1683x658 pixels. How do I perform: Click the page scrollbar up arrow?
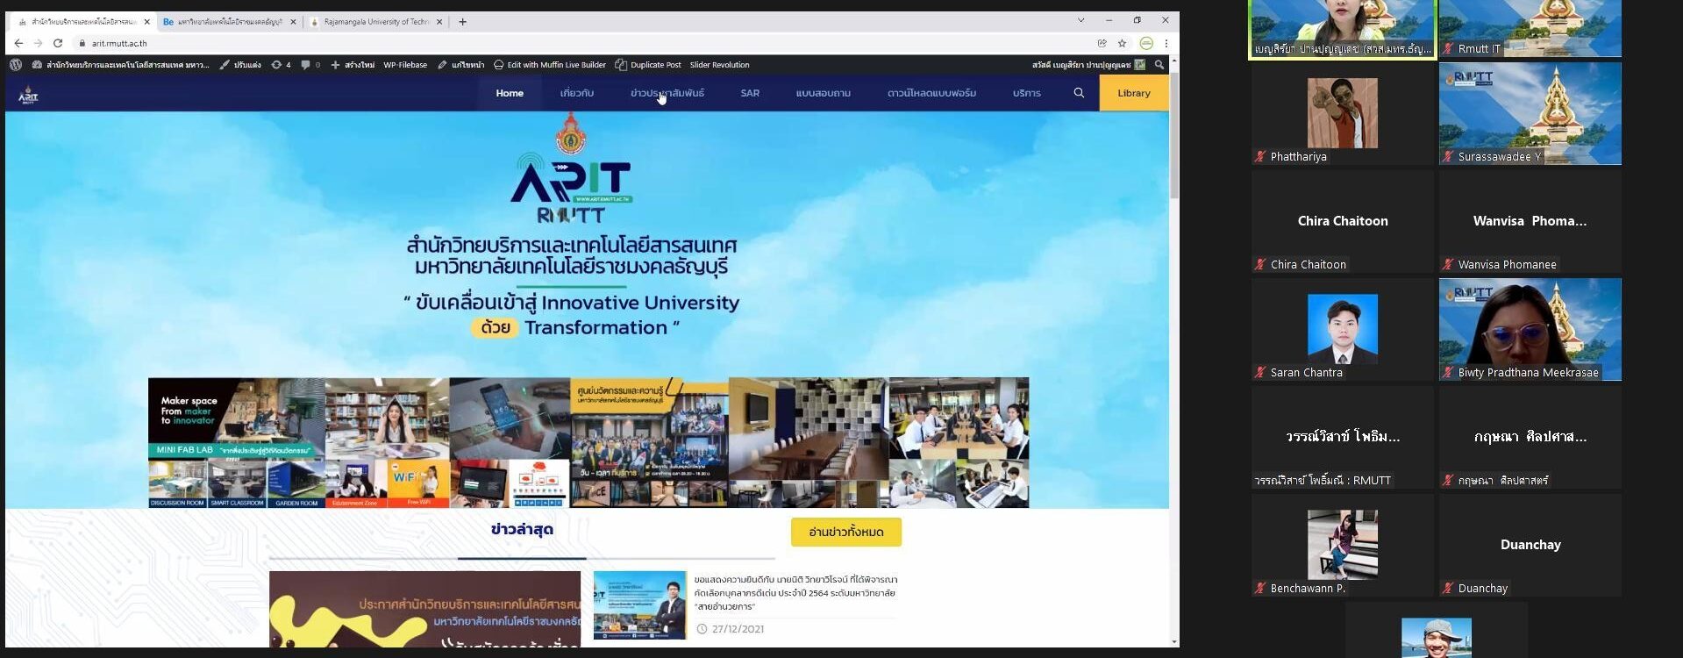(1174, 62)
